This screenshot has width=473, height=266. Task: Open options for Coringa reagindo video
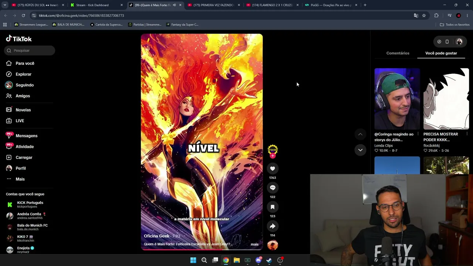pyautogui.click(x=418, y=134)
